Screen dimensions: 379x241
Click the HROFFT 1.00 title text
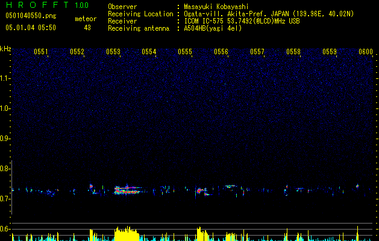[x=47, y=5]
